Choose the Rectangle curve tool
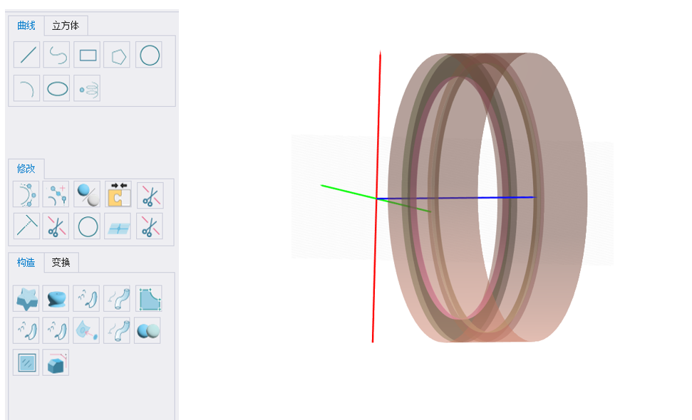692x420 pixels. (87, 55)
